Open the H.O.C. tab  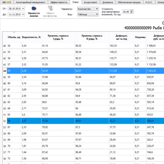point(149,2)
